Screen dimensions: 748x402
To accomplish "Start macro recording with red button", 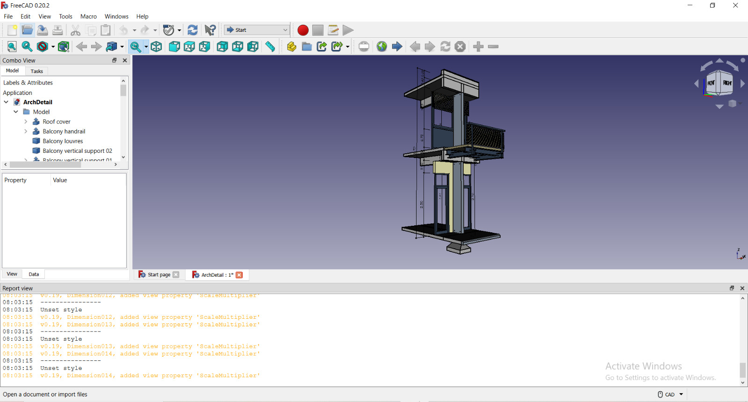I will (x=303, y=30).
